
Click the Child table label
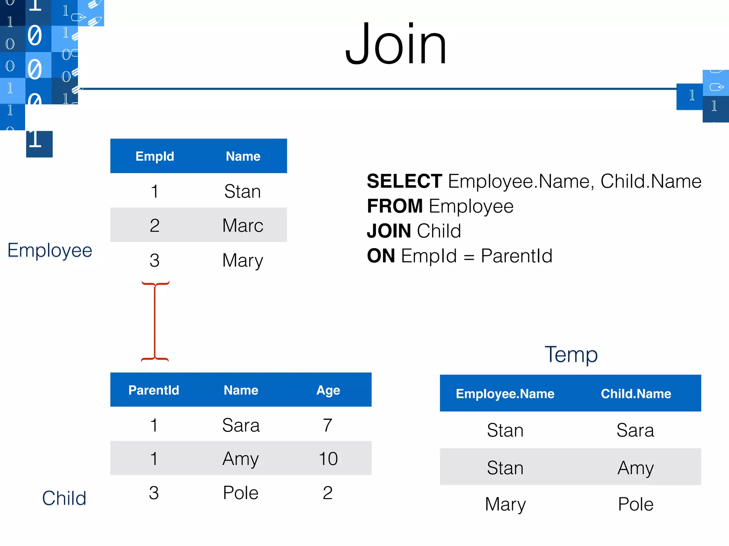tap(64, 498)
